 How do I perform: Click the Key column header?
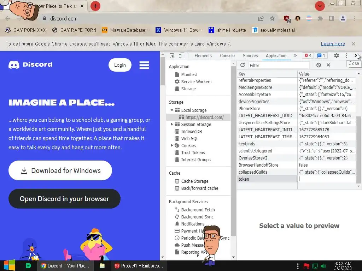(x=267, y=74)
